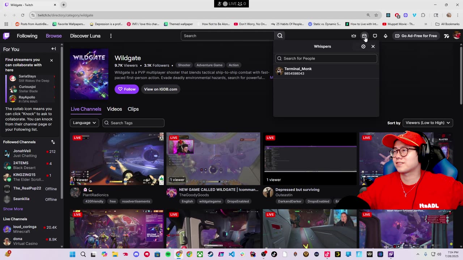The height and width of the screenshot is (260, 463).
Task: Collapse the For You sidebar
Action: pos(54,49)
